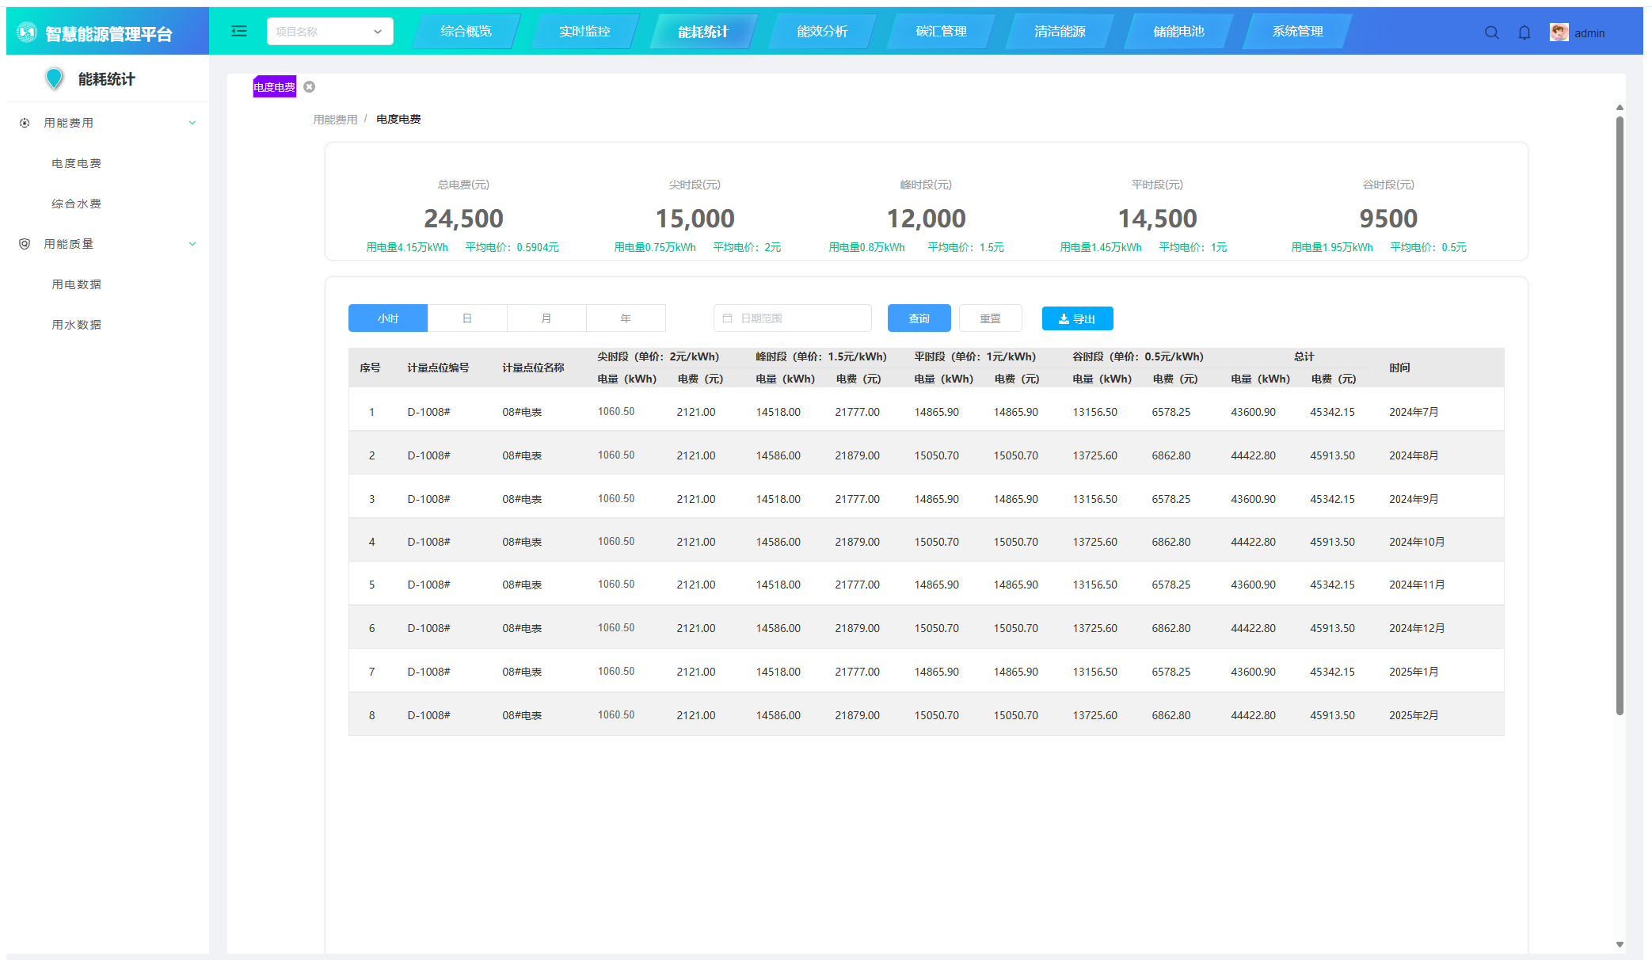This screenshot has width=1652, height=960.
Task: Toggle the sidebar collapse hamburger icon
Action: tap(238, 31)
